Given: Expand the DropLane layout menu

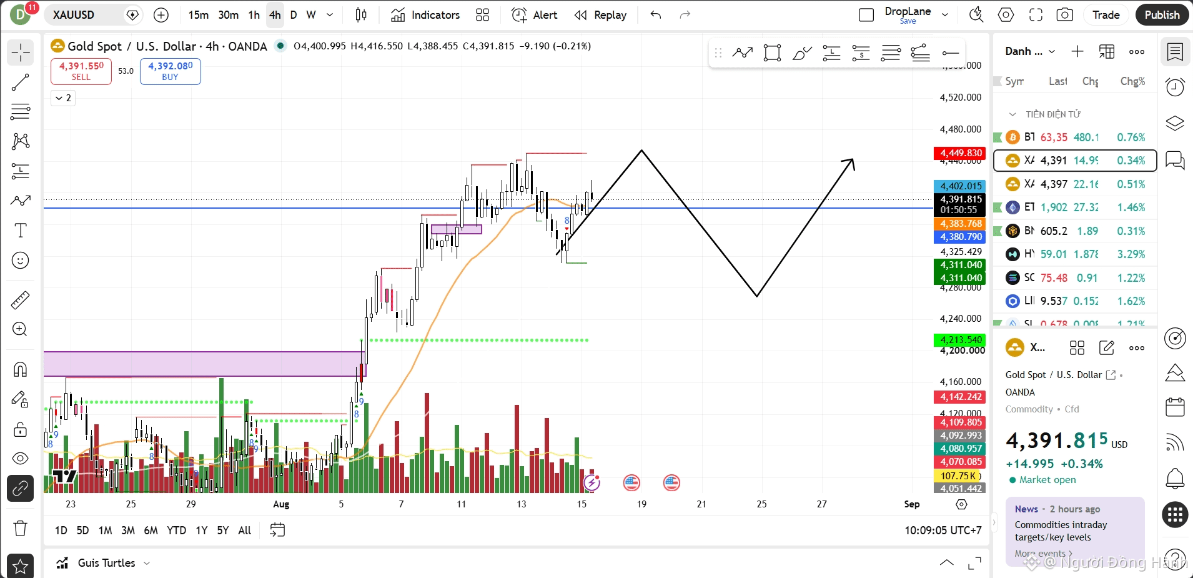Looking at the screenshot, I should [946, 14].
